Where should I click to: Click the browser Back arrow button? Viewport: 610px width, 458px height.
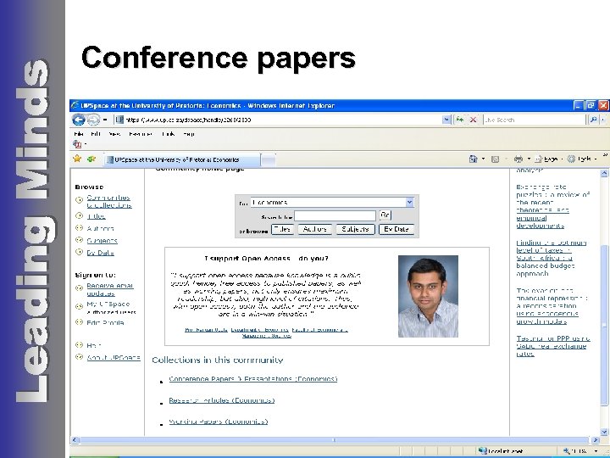tap(79, 120)
